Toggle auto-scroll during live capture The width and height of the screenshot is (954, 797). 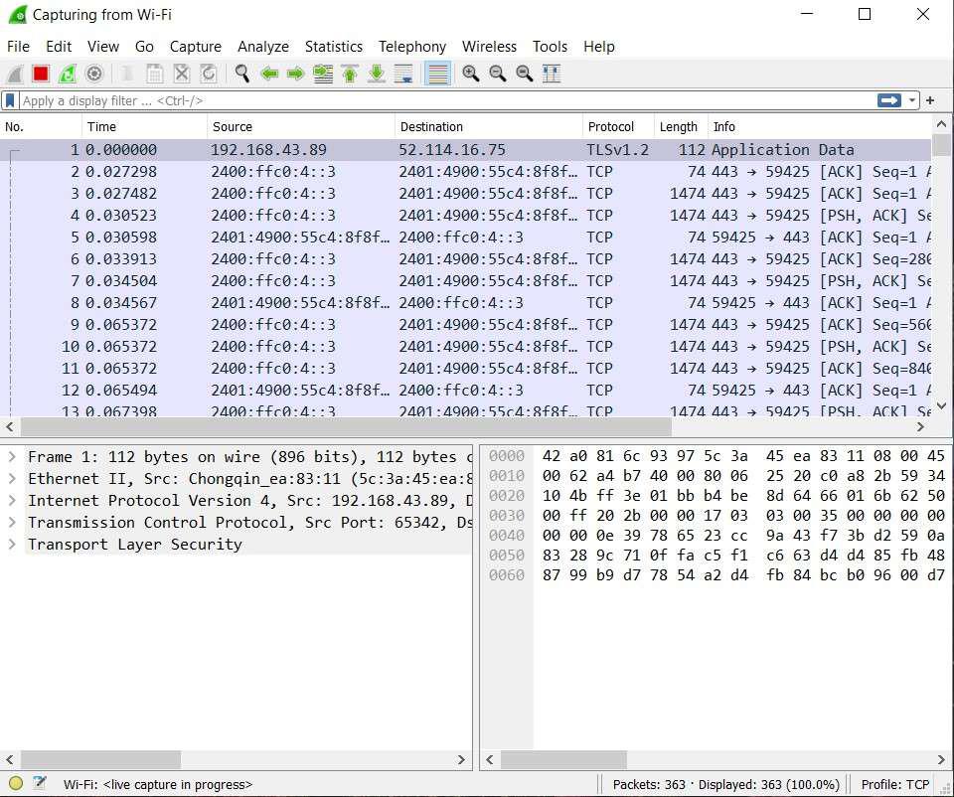(403, 74)
